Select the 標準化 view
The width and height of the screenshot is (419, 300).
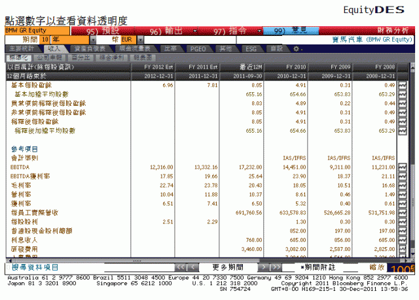pos(18,58)
